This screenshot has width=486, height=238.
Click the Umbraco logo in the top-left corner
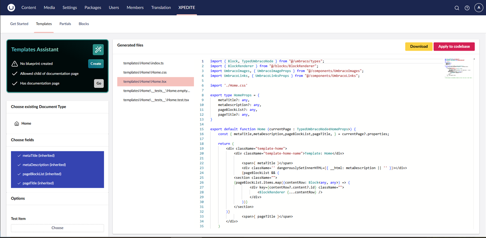[x=11, y=7]
